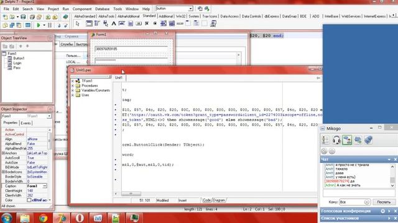Open the Кому recipient dropdown in Mikogo

(x=366, y=202)
